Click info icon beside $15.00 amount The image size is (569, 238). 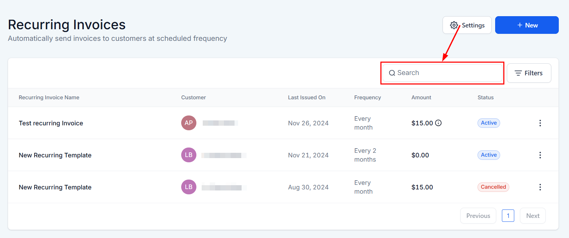(x=438, y=123)
